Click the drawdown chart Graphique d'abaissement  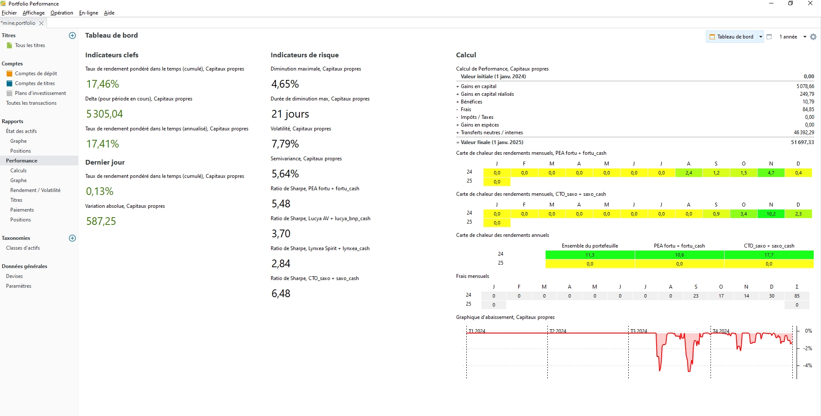635,353
